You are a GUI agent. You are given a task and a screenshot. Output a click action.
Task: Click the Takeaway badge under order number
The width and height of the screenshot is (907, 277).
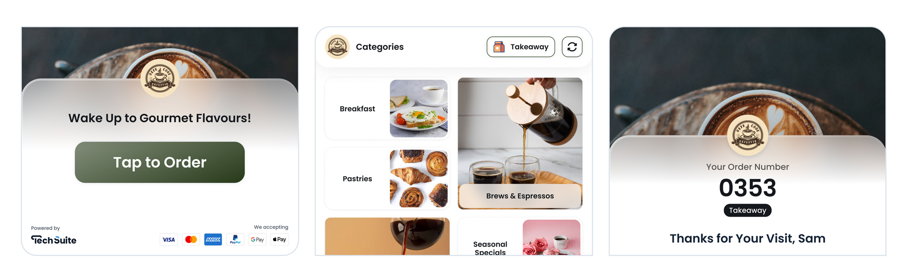pos(747,210)
